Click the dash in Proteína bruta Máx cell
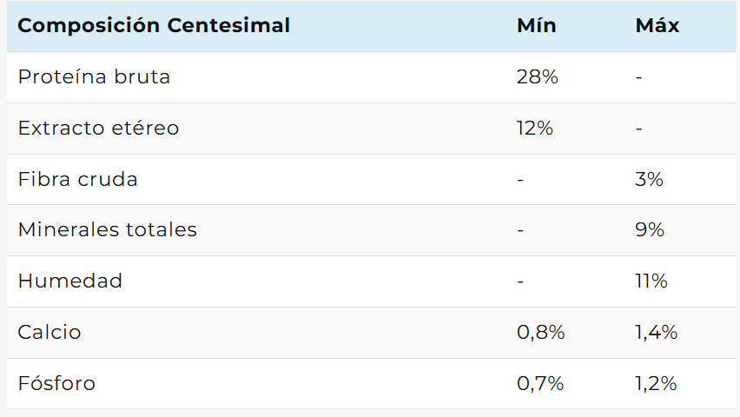This screenshot has height=417, width=740. 638,76
